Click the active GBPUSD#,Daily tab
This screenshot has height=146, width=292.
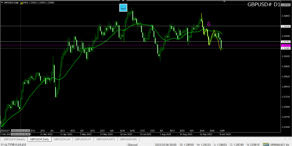tap(39, 139)
